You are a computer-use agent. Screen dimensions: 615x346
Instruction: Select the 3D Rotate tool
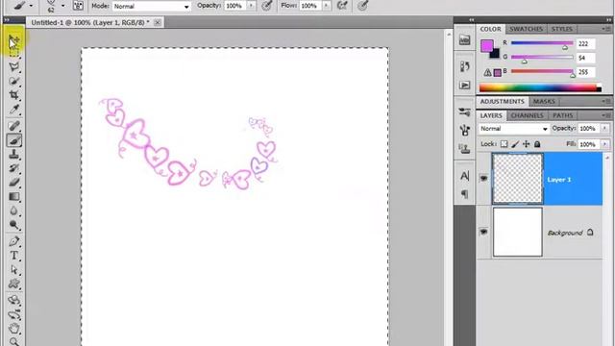(14, 300)
